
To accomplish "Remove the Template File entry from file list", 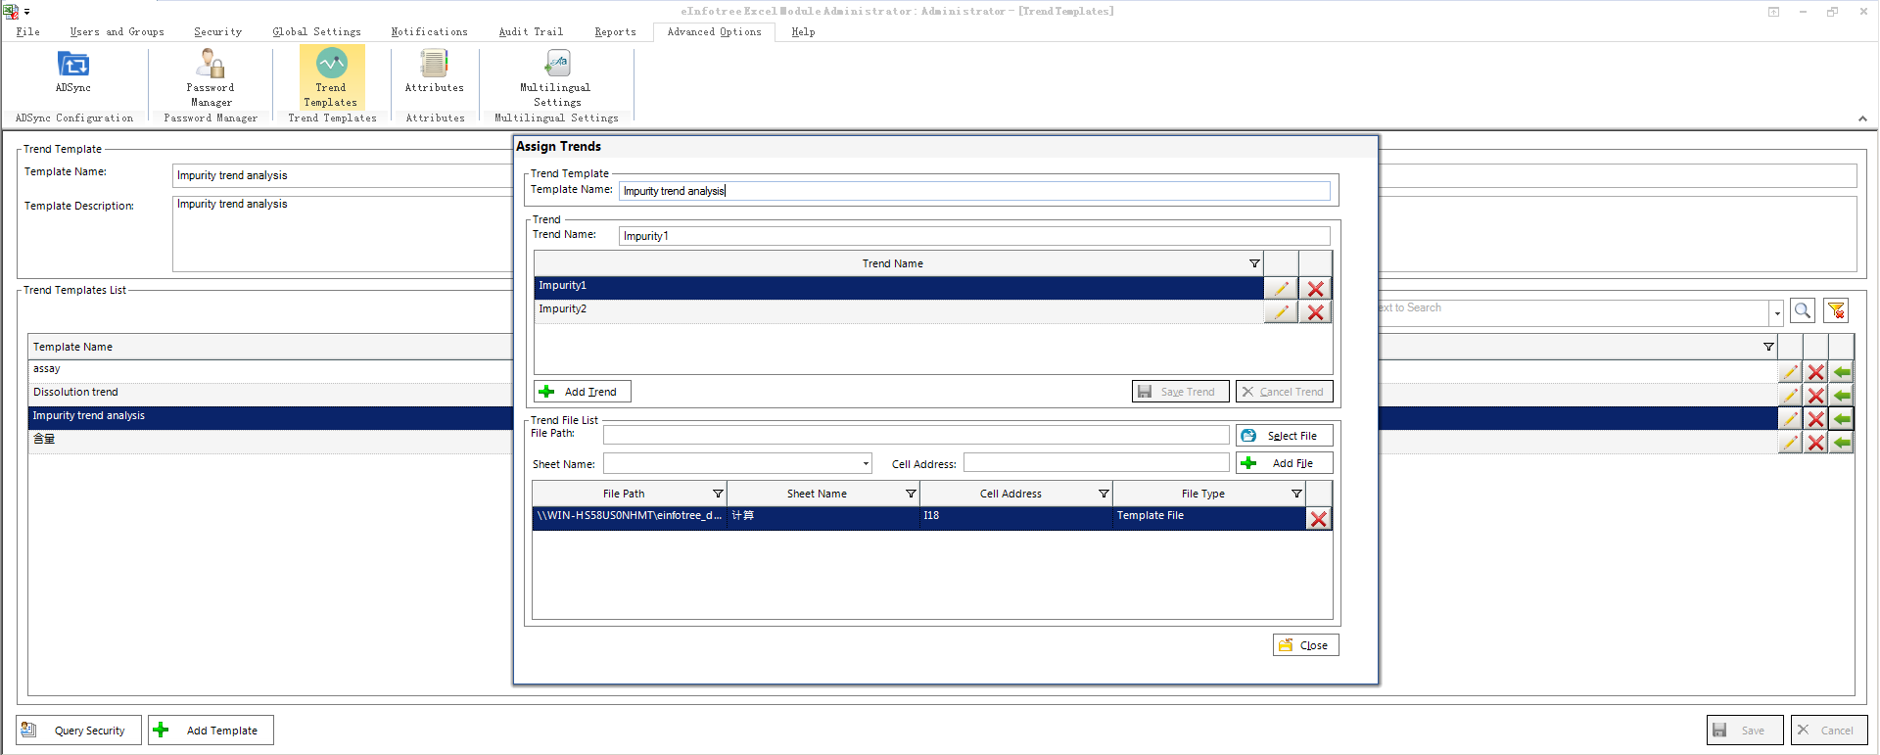I will [x=1319, y=519].
